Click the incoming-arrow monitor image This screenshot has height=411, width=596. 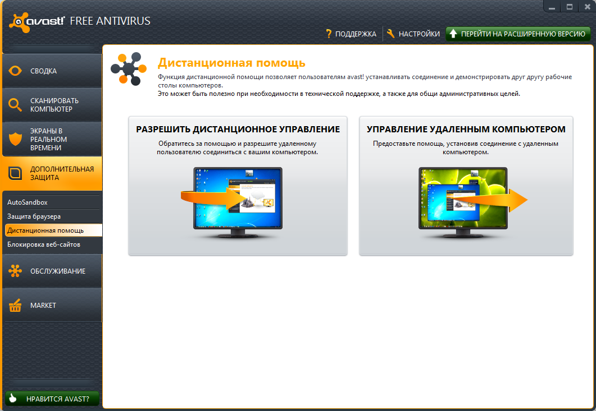coord(233,202)
